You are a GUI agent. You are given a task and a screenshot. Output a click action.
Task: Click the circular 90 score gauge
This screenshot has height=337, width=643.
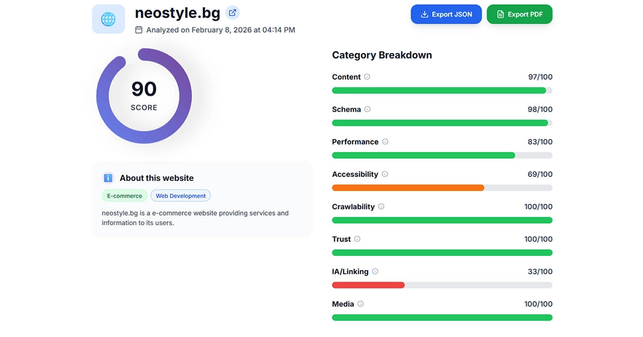point(144,96)
